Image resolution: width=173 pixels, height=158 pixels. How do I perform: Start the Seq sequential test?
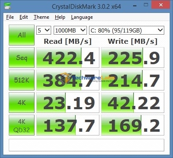[x=22, y=58]
